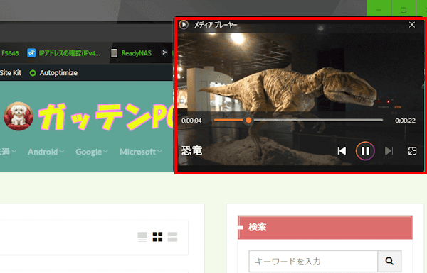Open the F5648 bookmark

tap(10, 53)
